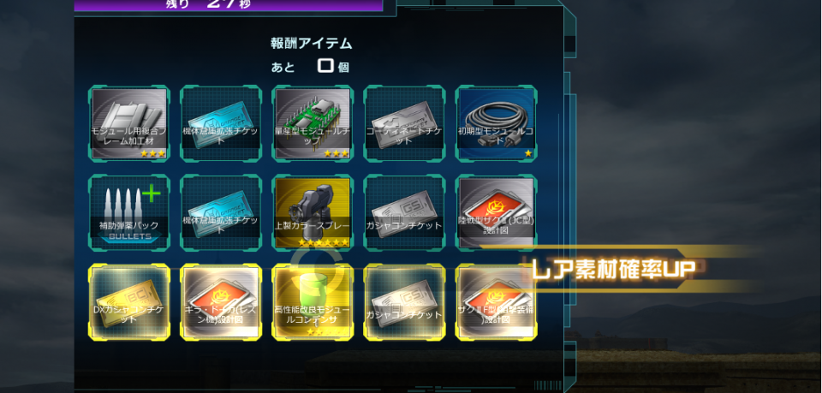The width and height of the screenshot is (822, 393).
Task: Select the 陸戦型ザクII (JC型) 設計図 blueprint
Action: point(496,212)
